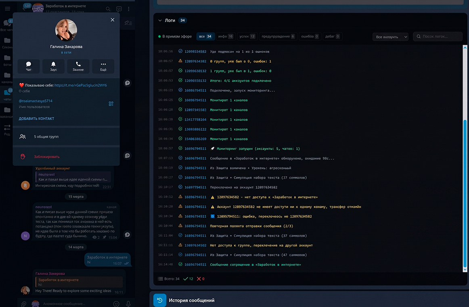This screenshot has height=307, width=469.
Task: Open the hamburger menu in the chat window
Action: click(x=8, y=8)
